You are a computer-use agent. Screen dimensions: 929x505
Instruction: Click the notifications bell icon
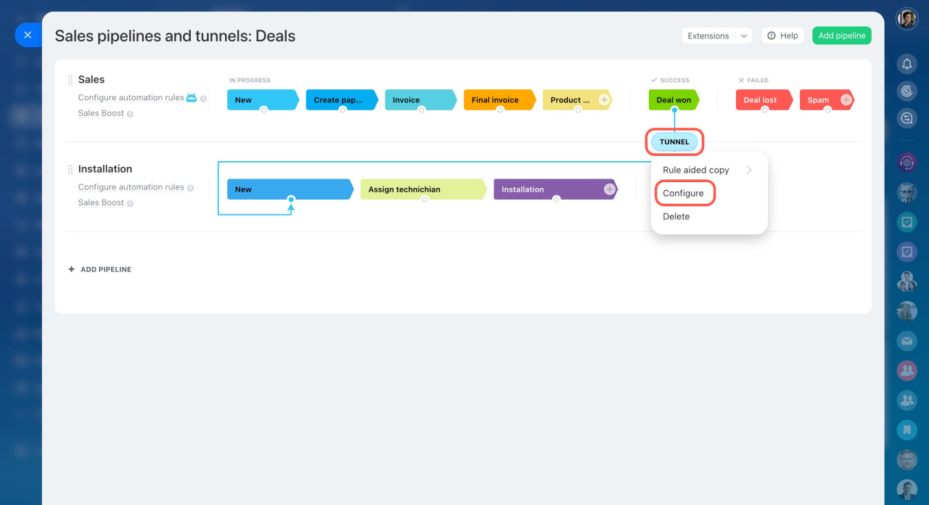click(907, 64)
